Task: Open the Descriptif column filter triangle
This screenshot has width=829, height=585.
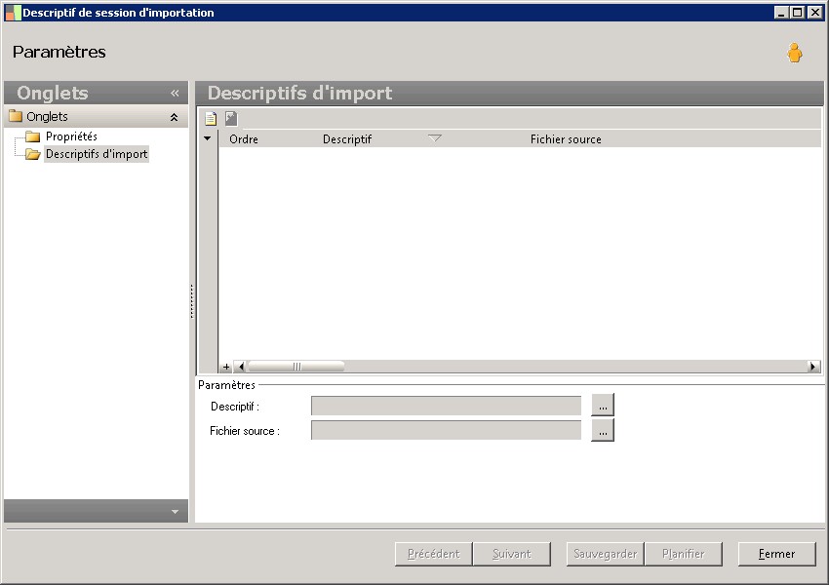Action: click(x=435, y=138)
